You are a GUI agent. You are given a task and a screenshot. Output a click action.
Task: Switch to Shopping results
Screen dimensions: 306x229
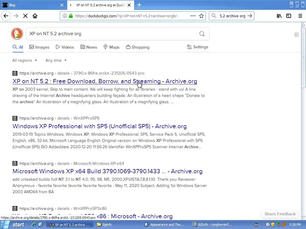tap(137, 47)
